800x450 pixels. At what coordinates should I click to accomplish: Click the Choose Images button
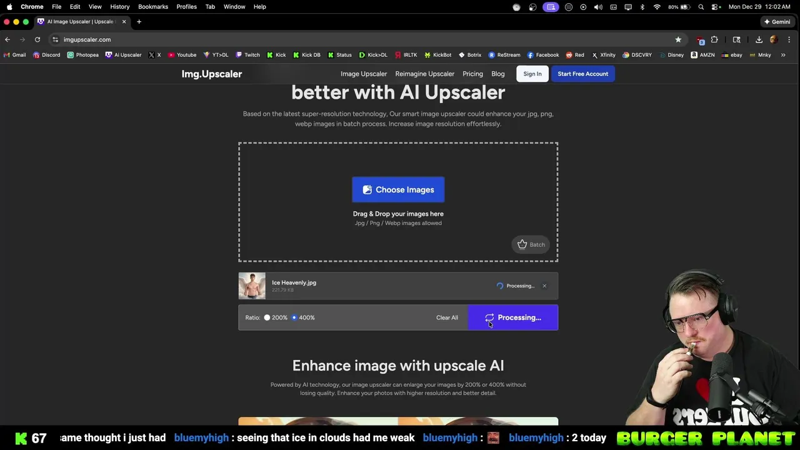click(398, 189)
